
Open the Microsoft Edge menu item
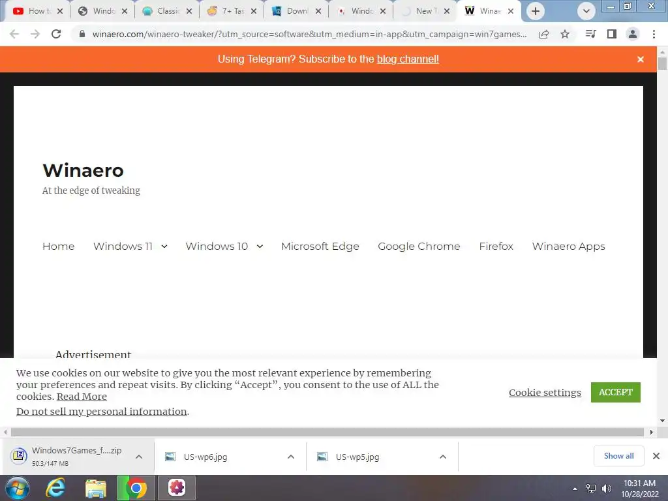[x=320, y=246]
